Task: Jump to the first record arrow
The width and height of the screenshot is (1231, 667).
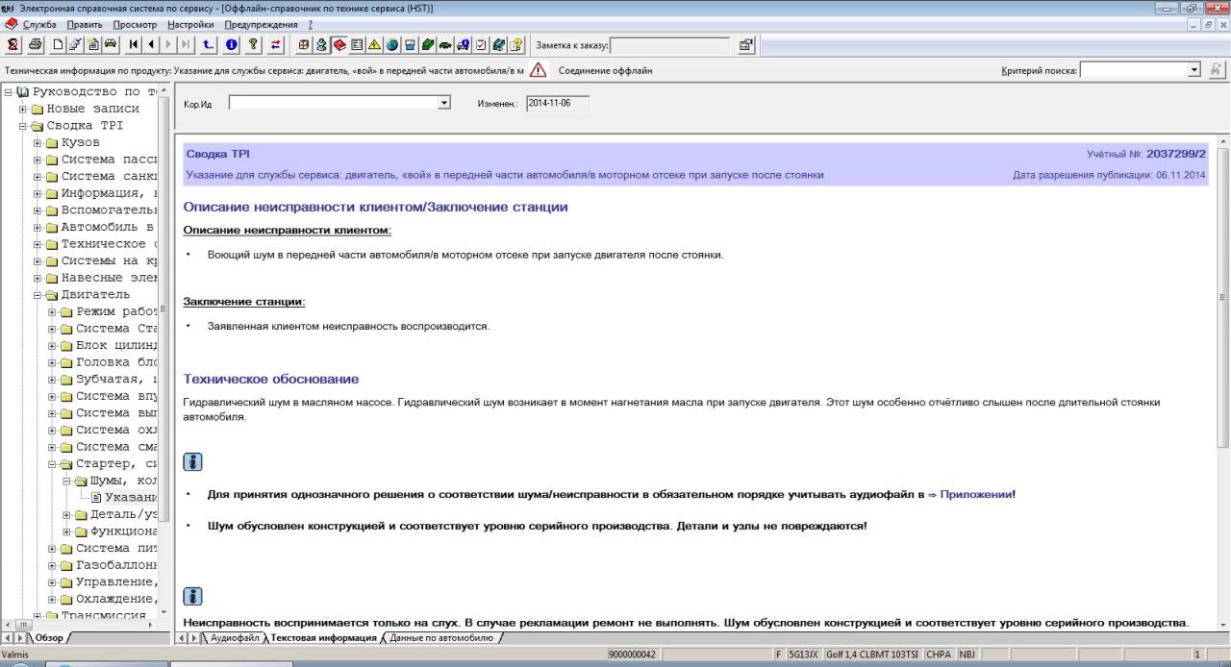Action: pyautogui.click(x=134, y=45)
